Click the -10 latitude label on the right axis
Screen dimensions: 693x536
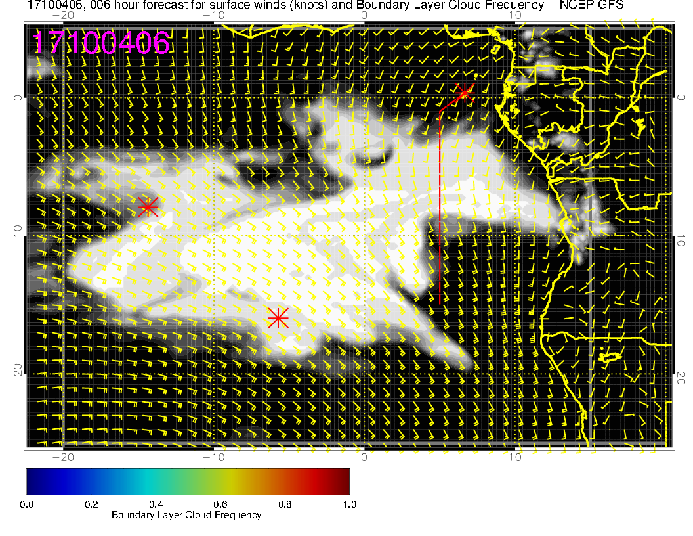tap(681, 236)
